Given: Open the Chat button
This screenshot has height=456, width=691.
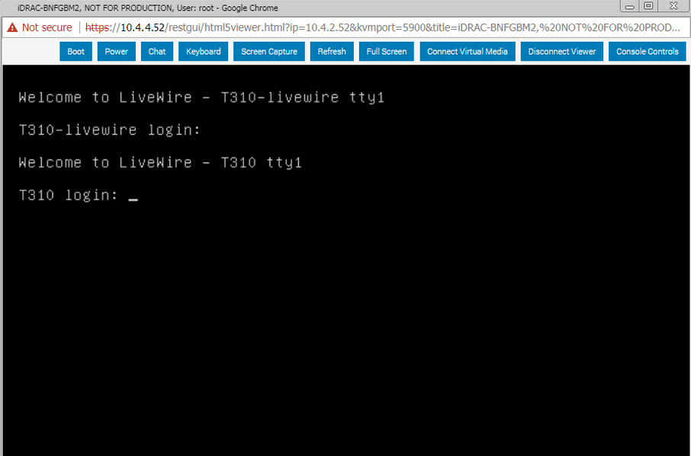Looking at the screenshot, I should 157,52.
